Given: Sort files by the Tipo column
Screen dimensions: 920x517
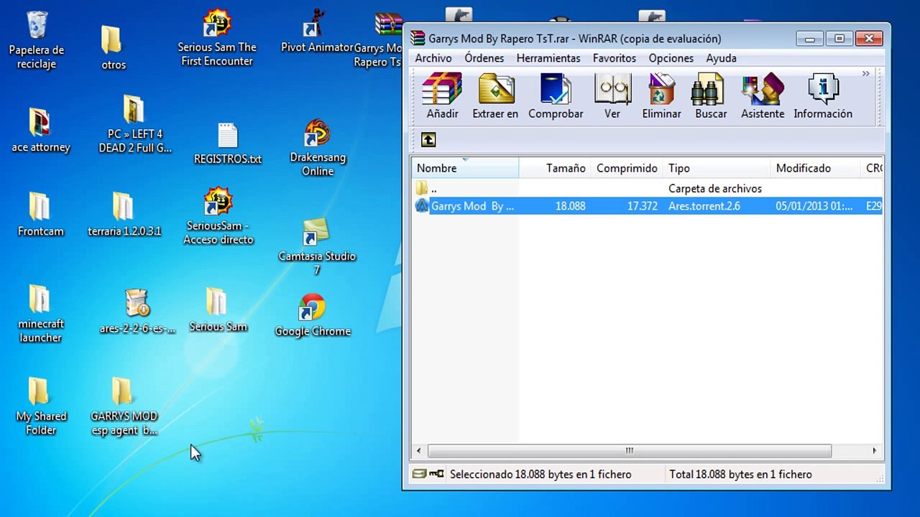Looking at the screenshot, I should pos(717,168).
